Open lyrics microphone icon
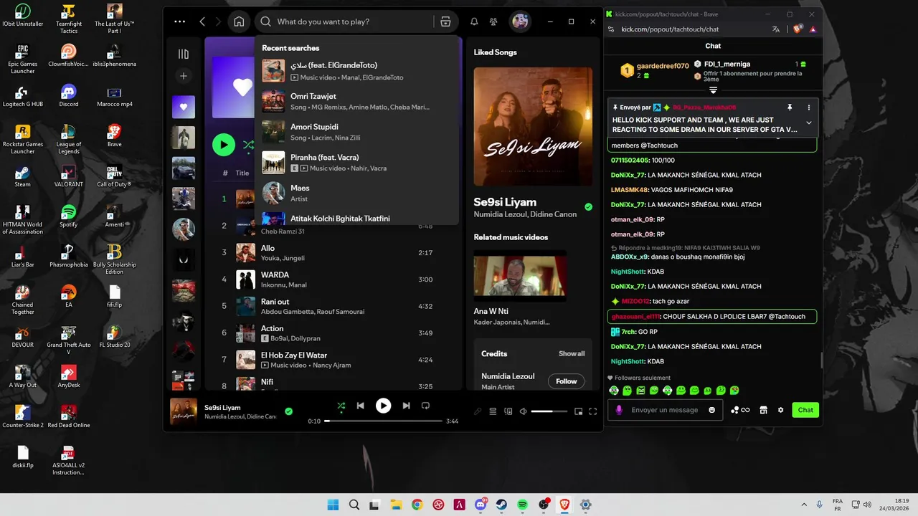Image resolution: width=918 pixels, height=516 pixels. [x=478, y=411]
